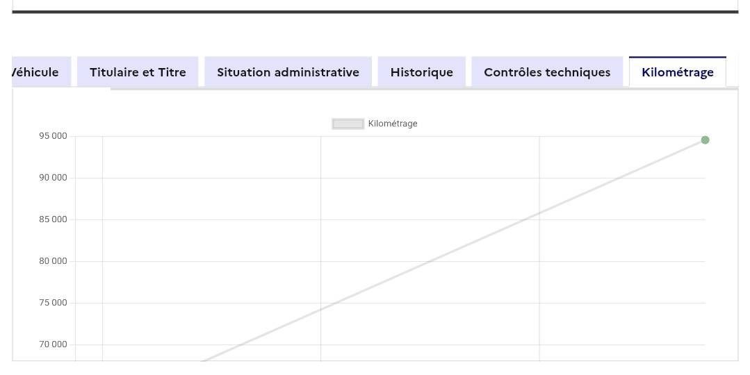750x375 pixels.
Task: Click the Kilométrage legend text label
Action: pyautogui.click(x=393, y=124)
